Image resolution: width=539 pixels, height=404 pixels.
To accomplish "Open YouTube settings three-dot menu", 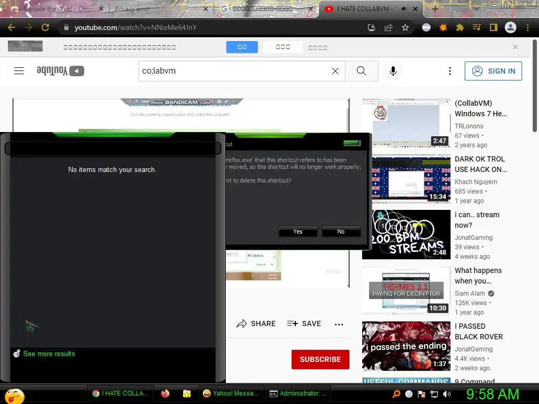I will coord(450,71).
